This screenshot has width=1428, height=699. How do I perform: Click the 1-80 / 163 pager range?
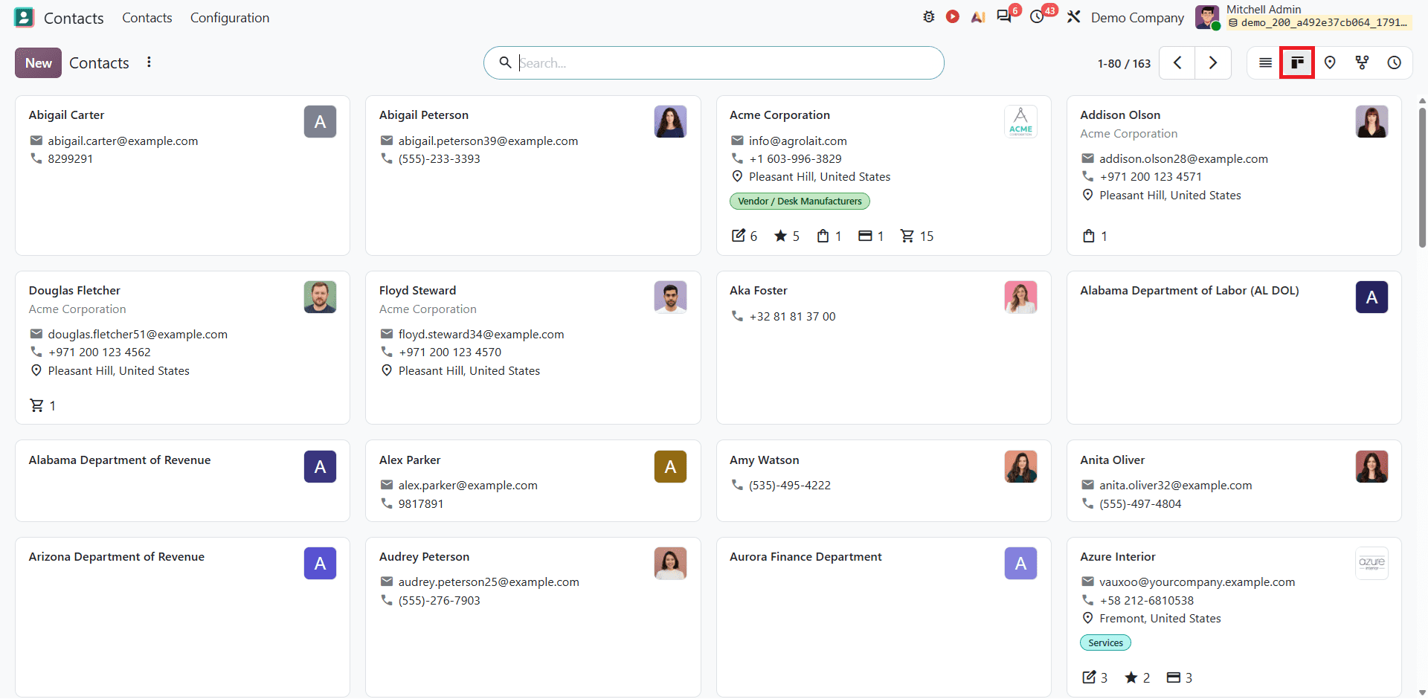tap(1124, 63)
